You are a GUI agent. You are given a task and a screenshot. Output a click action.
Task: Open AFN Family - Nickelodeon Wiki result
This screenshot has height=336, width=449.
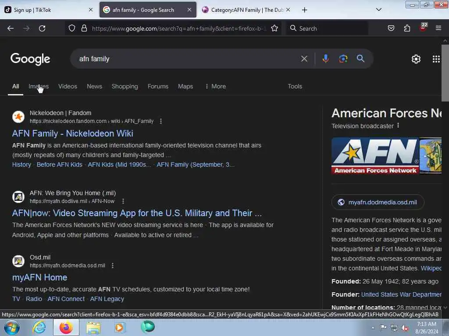(x=73, y=133)
